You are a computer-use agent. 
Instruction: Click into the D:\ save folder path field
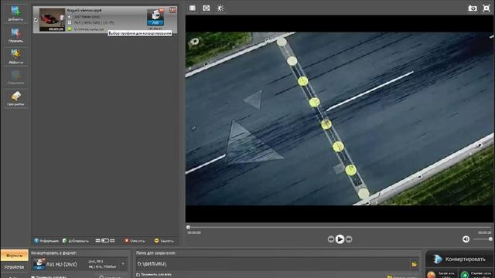tap(272, 264)
